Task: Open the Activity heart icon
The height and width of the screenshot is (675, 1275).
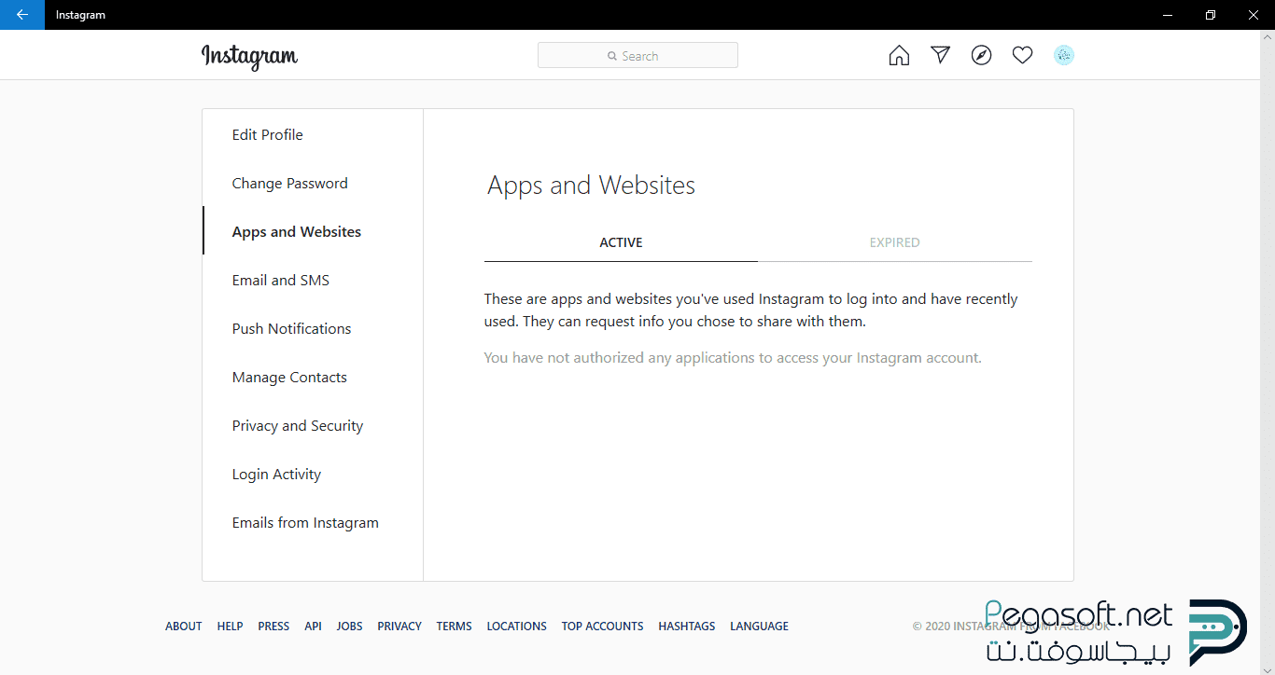Action: coord(1022,56)
